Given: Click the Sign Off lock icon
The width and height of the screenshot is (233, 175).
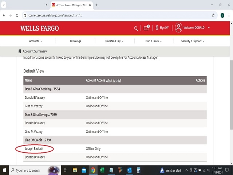Looking at the screenshot, I should [157, 28].
